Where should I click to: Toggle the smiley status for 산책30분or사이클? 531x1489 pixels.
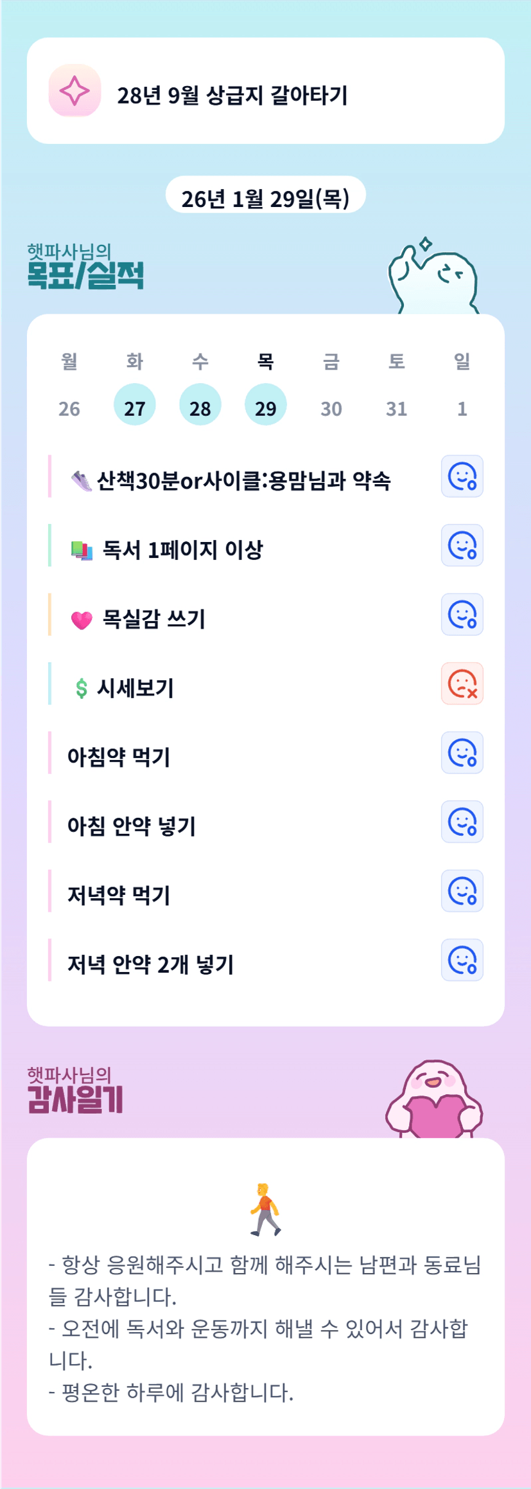(x=462, y=476)
